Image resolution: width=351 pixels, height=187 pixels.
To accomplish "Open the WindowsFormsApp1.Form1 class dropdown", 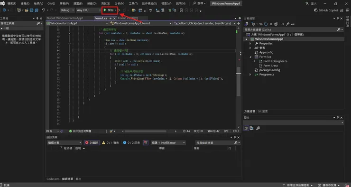I will point(140,23).
